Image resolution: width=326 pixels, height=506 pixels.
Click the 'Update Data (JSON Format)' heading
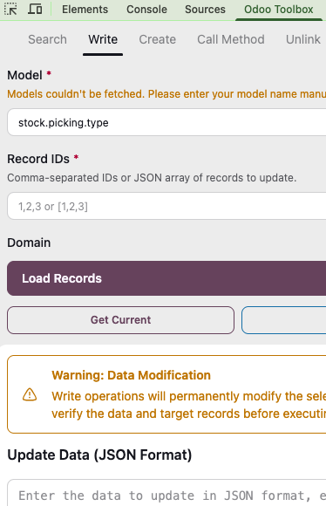[x=99, y=455]
